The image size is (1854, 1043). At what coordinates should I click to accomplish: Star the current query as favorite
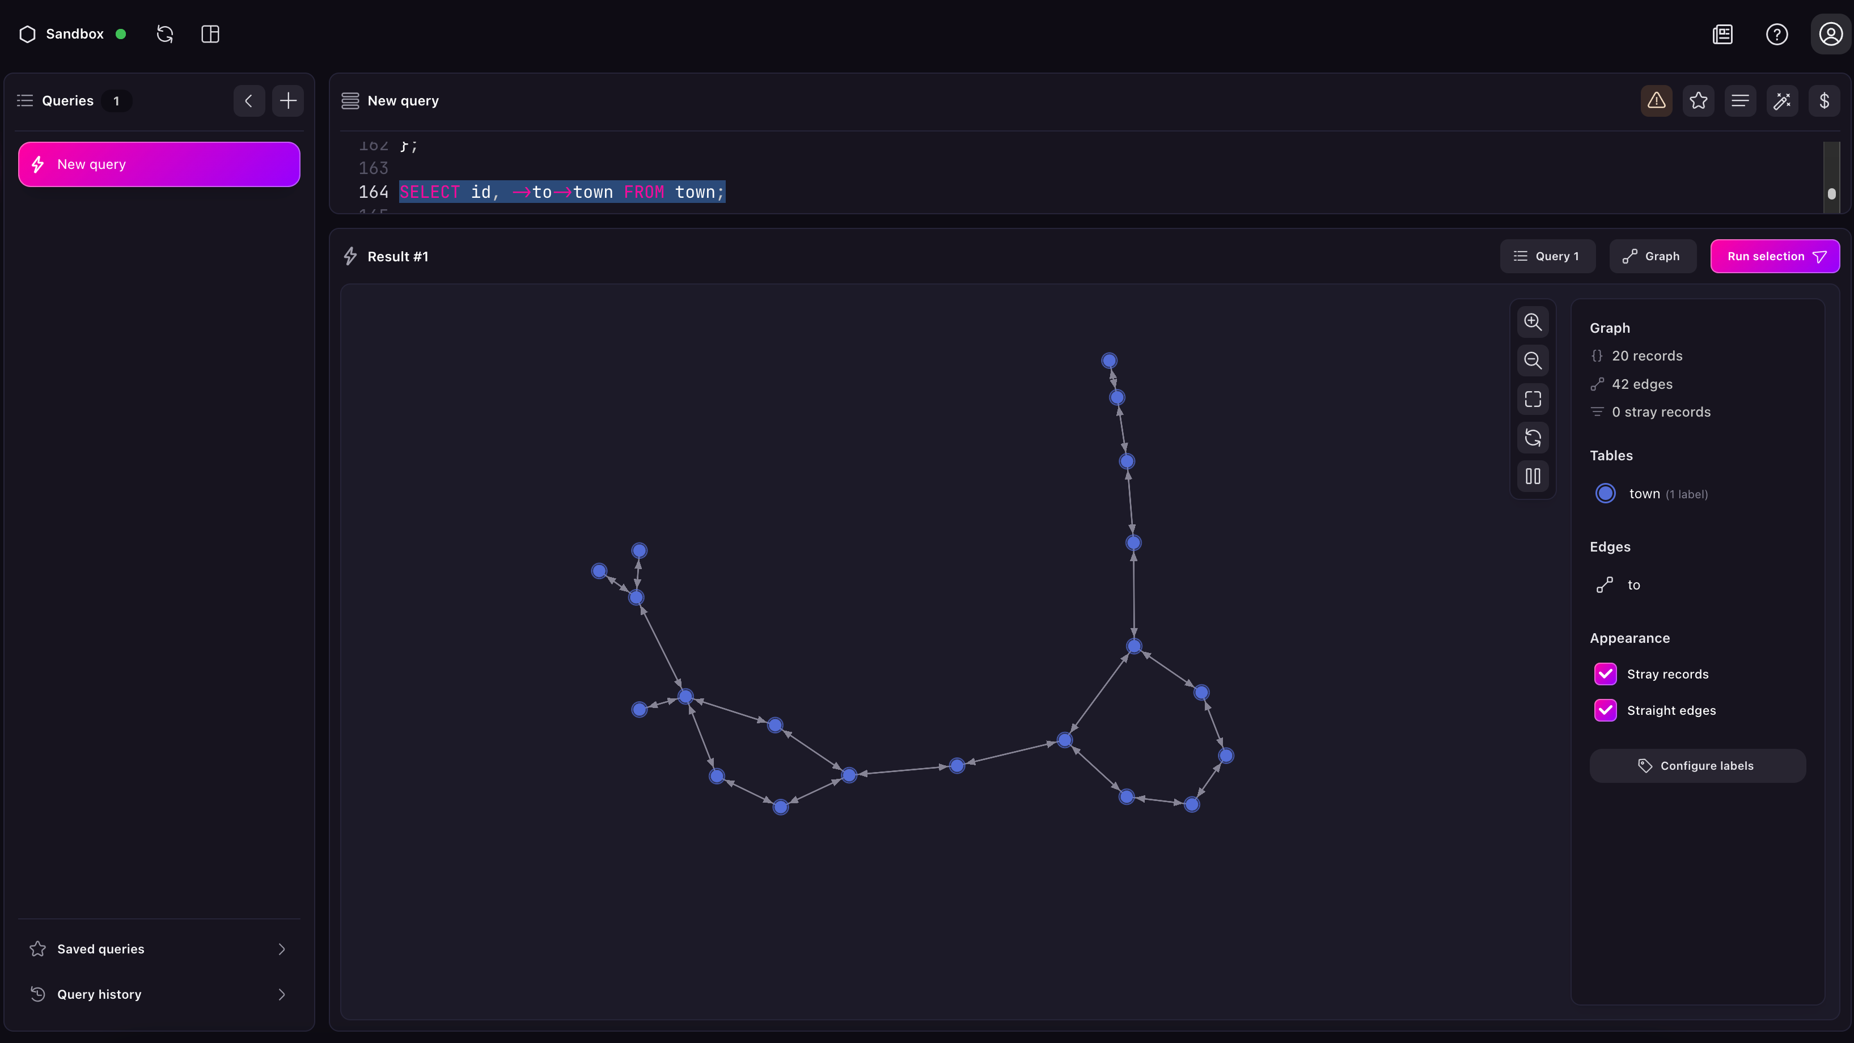[x=1699, y=101]
